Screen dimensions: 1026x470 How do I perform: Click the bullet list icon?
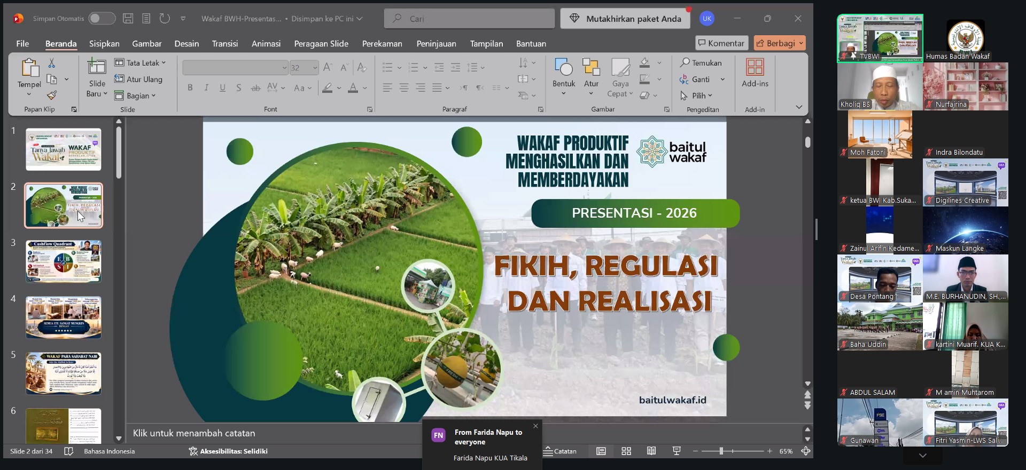[x=387, y=68]
